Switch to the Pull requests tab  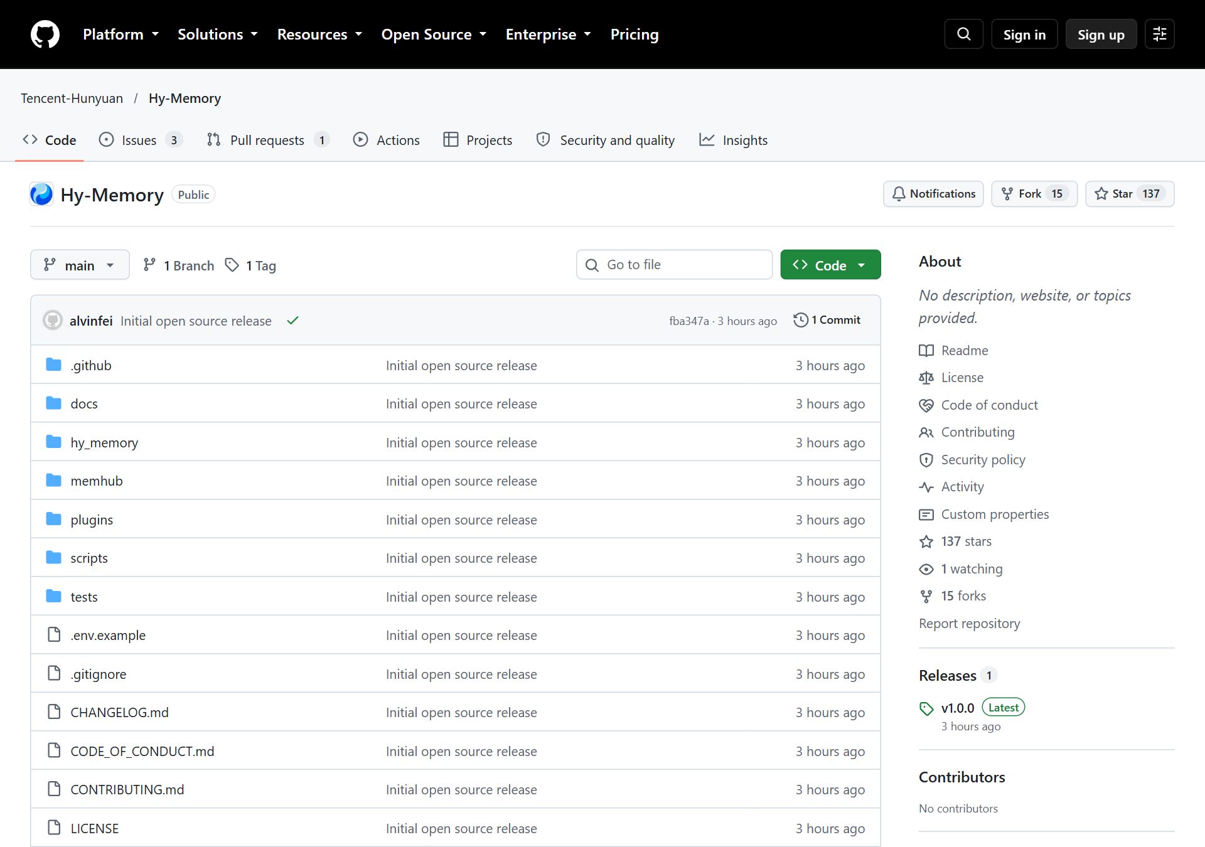(x=269, y=140)
